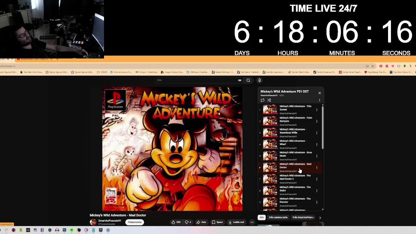Click the YouTube search field
The height and width of the screenshot is (234, 416).
click(x=197, y=80)
